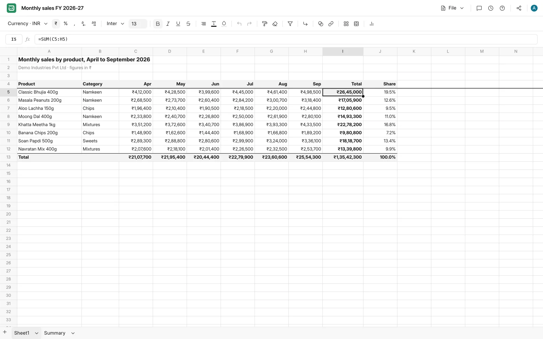Click the formula bar with =SUM(C5:H5)
This screenshot has height=339, width=543.
pyautogui.click(x=286, y=39)
